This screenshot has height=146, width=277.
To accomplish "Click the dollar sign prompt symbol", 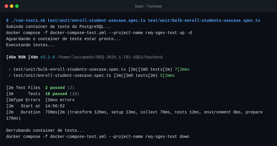I will [7, 21].
